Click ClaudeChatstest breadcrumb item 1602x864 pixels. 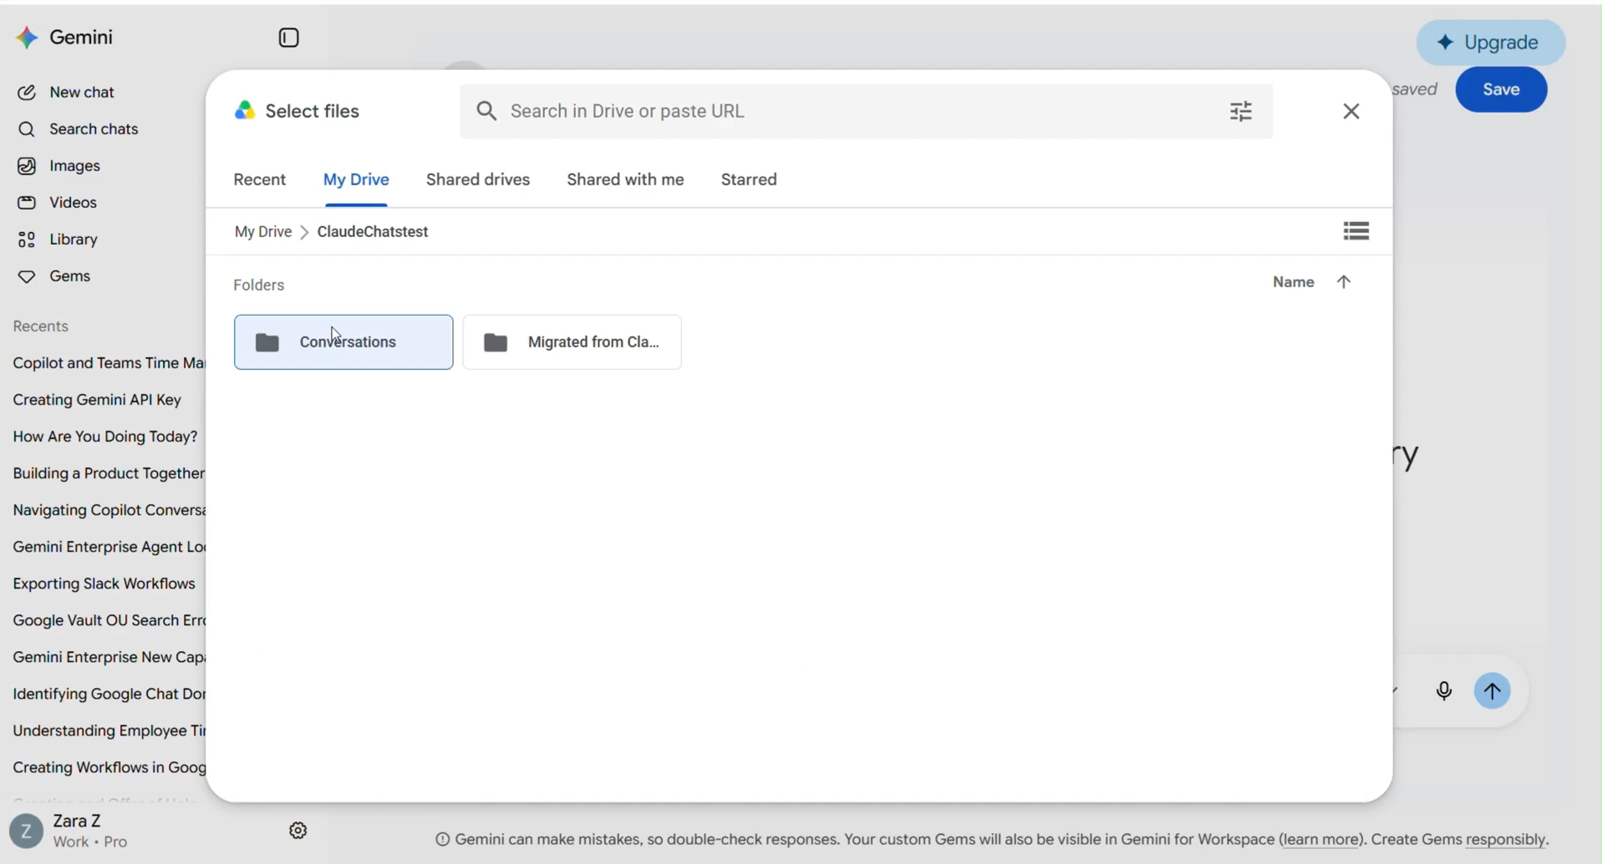tap(373, 232)
